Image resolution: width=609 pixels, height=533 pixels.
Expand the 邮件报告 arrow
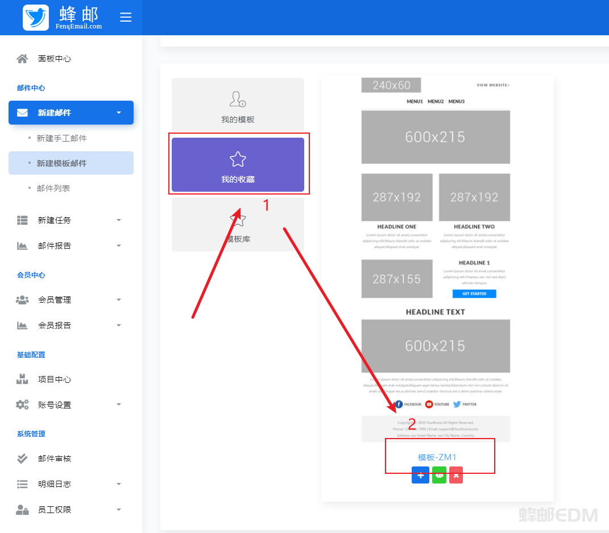[119, 246]
